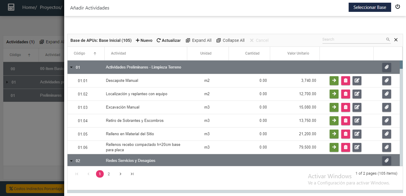This screenshot has height=196, width=406.
Task: Click the Seleccionar Base button
Action: coord(370,7)
